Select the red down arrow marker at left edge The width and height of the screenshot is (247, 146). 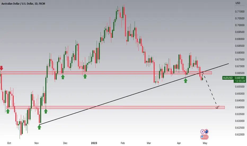(1, 68)
